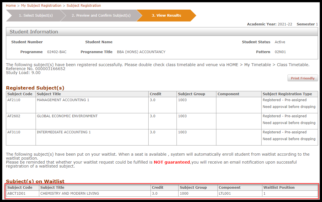Click subject code AF2110

coord(14,100)
